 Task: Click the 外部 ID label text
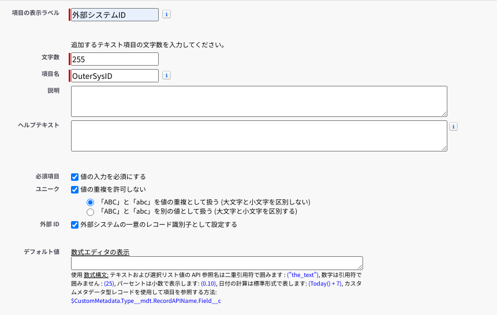tap(50, 224)
